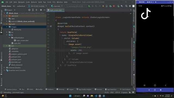174x98 pixels.
Task: Expand the test folder
Action: pyautogui.click(x=7, y=46)
